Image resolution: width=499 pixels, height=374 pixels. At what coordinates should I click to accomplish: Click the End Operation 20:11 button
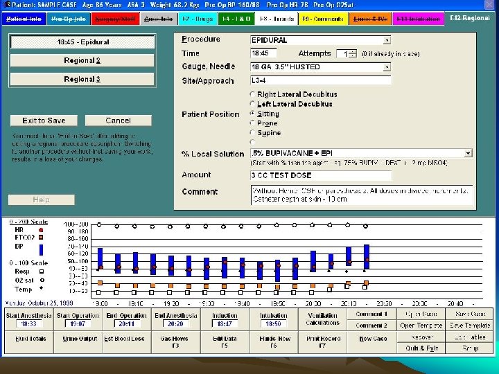click(x=127, y=319)
